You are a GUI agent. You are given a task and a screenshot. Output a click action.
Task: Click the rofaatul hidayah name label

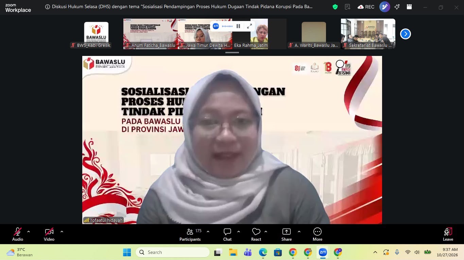point(103,220)
